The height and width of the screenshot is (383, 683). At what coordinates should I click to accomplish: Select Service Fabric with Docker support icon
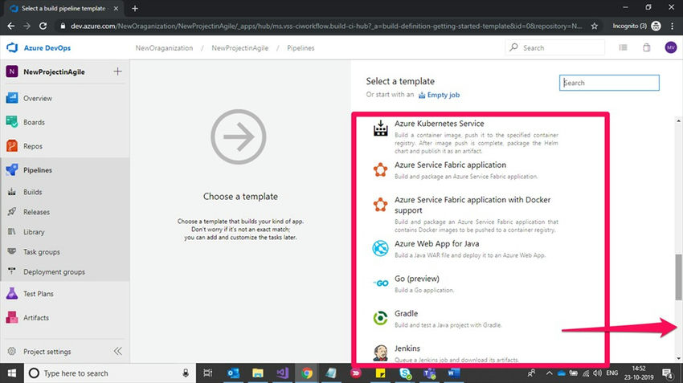click(380, 205)
